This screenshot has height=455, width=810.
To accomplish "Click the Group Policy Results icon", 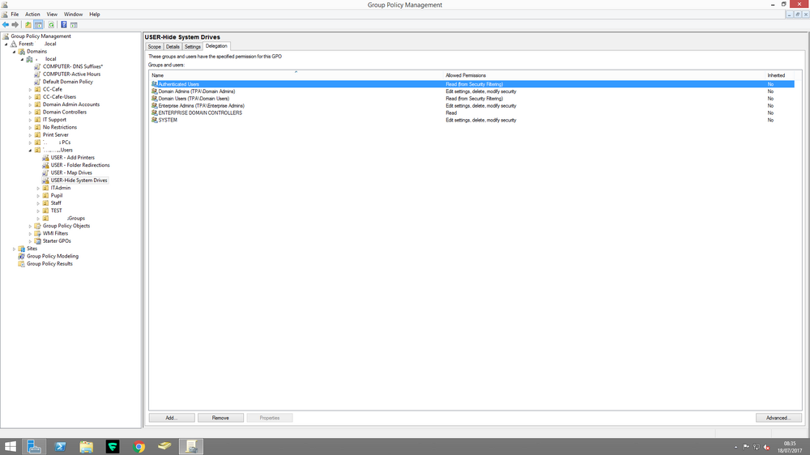I will tap(21, 264).
